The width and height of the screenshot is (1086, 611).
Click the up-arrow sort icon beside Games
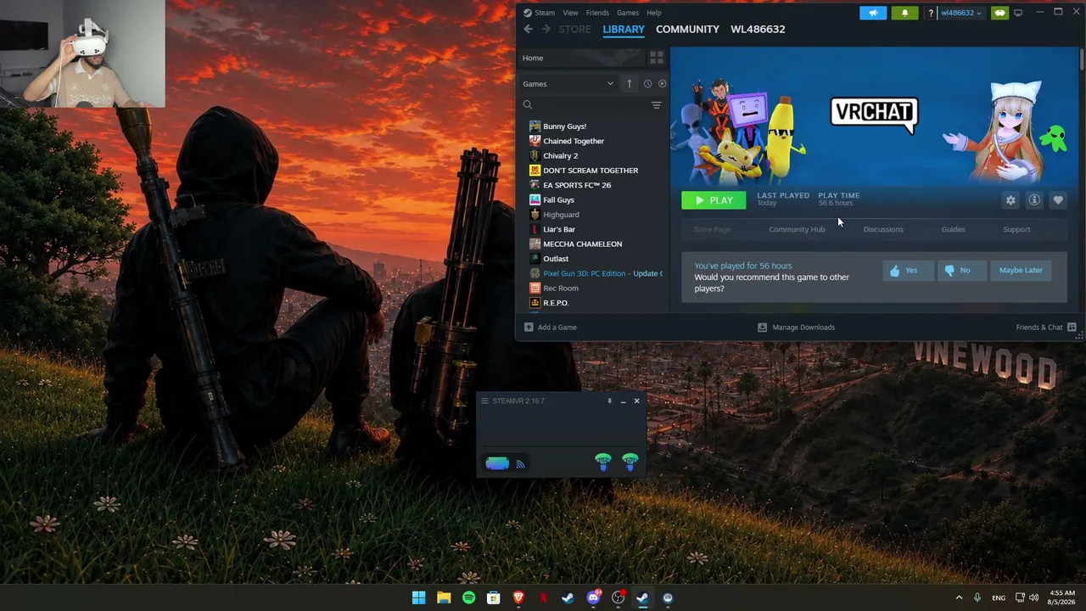point(630,84)
